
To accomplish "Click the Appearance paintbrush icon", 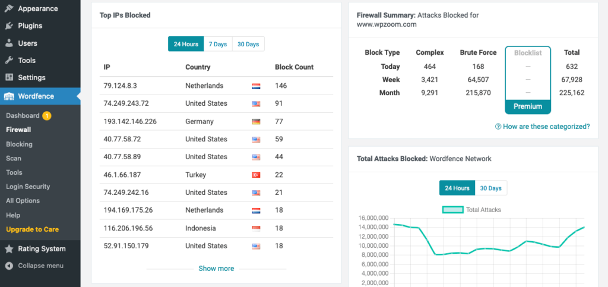I will pyautogui.click(x=9, y=9).
